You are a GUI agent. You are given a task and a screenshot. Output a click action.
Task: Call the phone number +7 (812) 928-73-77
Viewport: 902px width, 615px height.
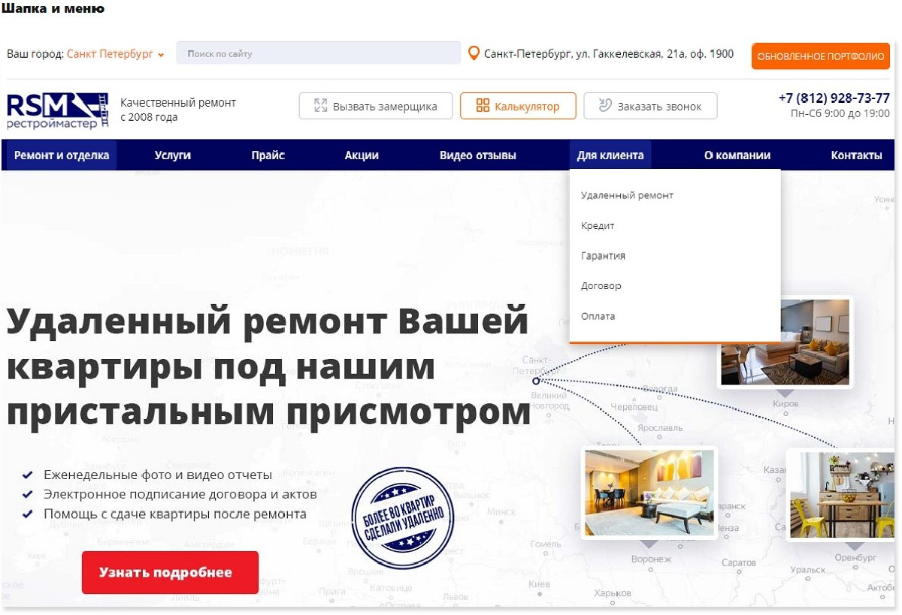[x=834, y=98]
